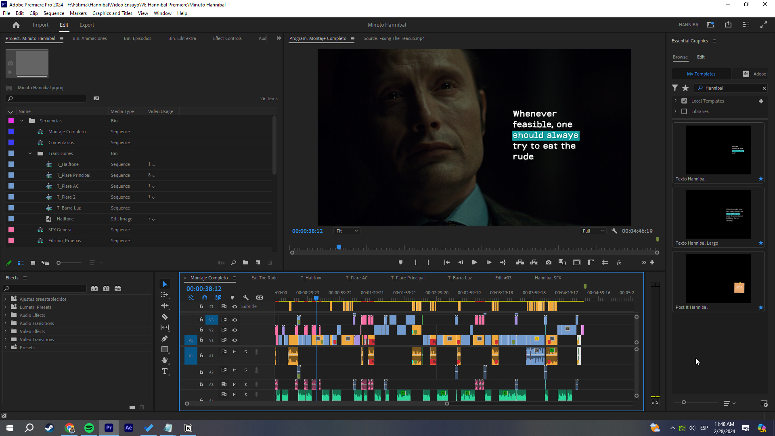Solo audio track A3
775x436 pixels.
[245, 385]
